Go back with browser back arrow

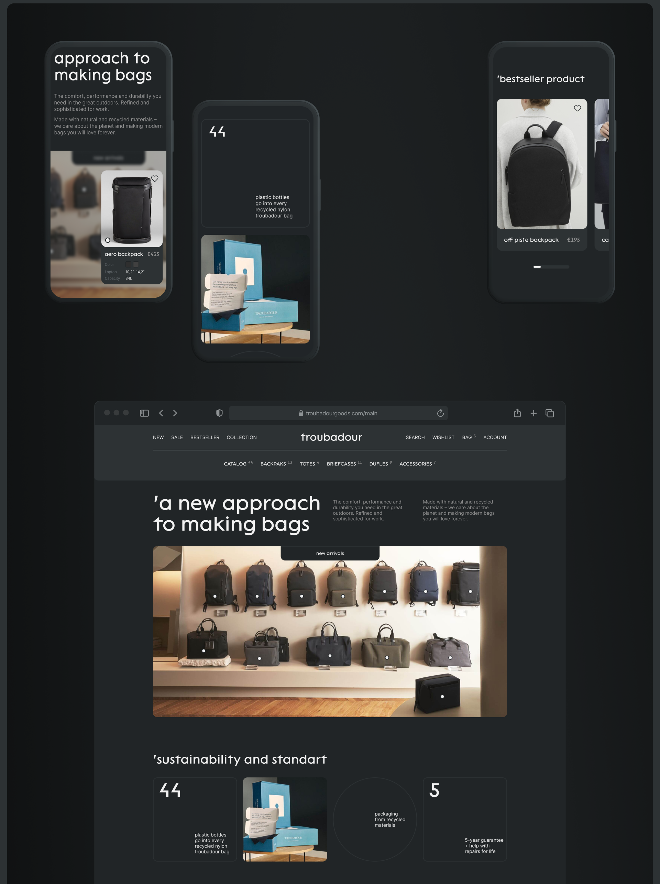click(161, 413)
